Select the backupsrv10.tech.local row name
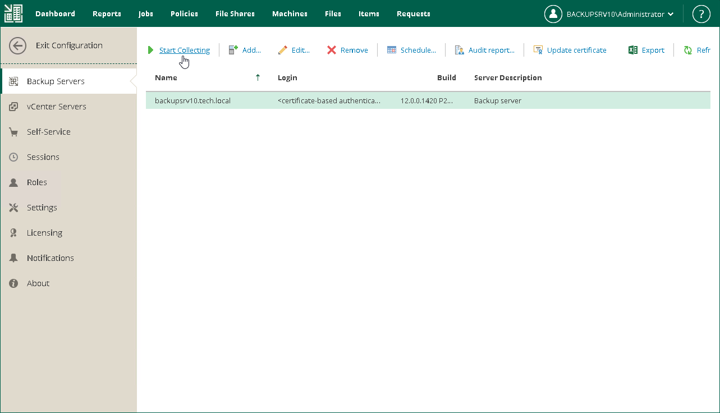Screen dimensions: 720x413 coord(192,101)
